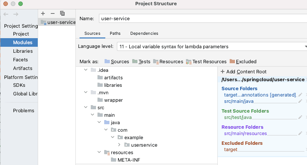Expand the userservice package node

pos(119,145)
